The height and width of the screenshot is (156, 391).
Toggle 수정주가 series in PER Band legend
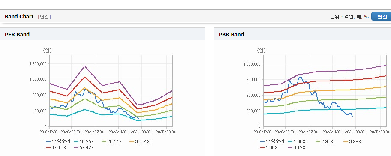tap(59, 141)
